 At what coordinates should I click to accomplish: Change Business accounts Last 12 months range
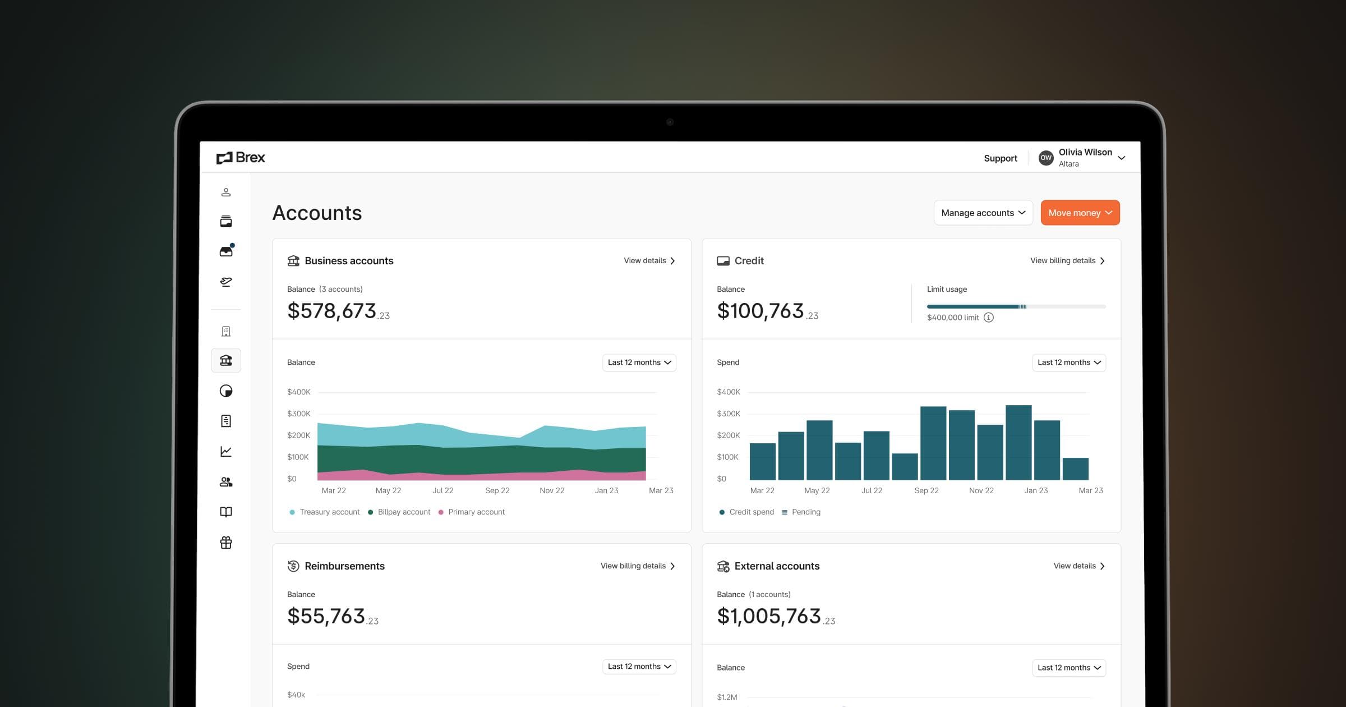click(639, 362)
